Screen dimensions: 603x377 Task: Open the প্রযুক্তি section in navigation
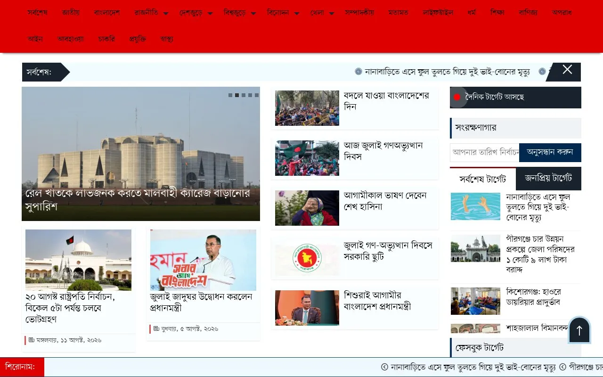138,39
